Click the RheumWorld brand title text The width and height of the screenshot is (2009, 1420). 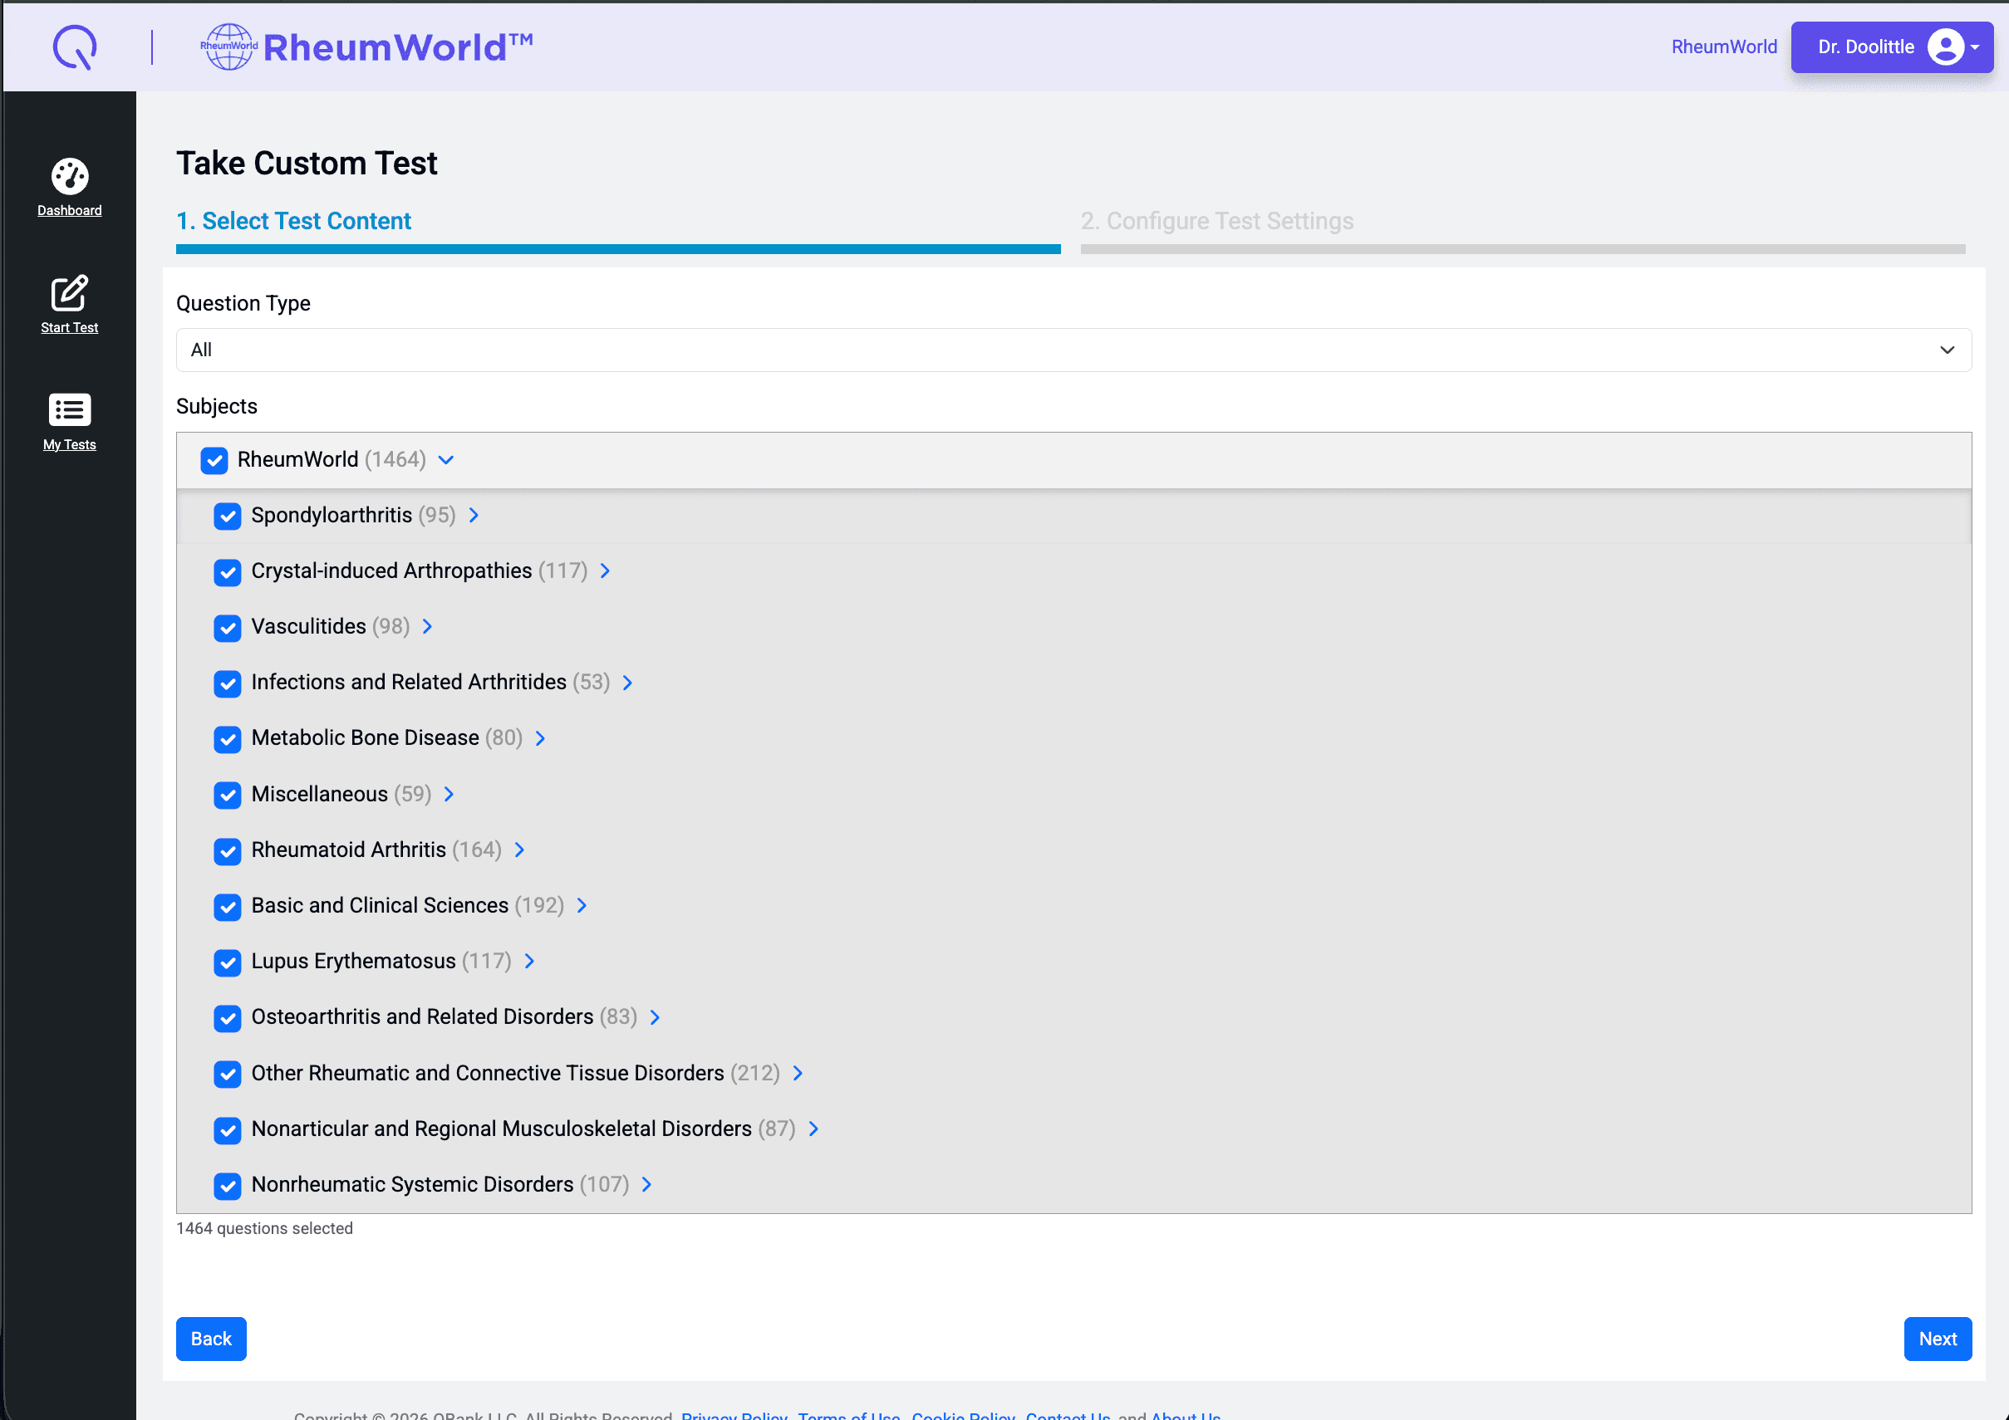(x=398, y=47)
